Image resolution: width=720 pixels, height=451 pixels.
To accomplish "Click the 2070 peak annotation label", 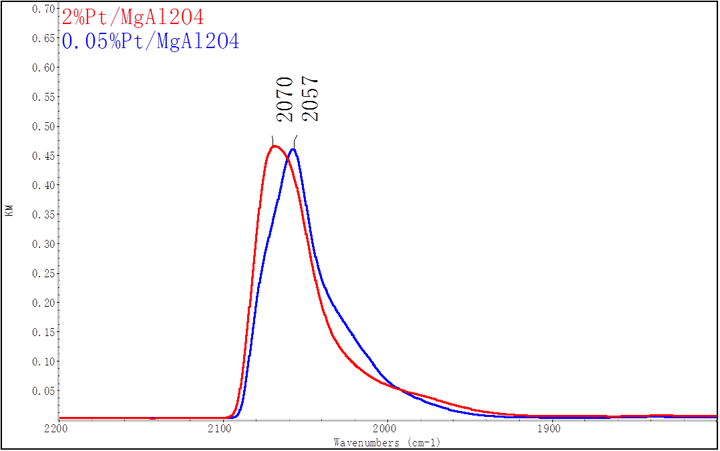I will (x=285, y=99).
